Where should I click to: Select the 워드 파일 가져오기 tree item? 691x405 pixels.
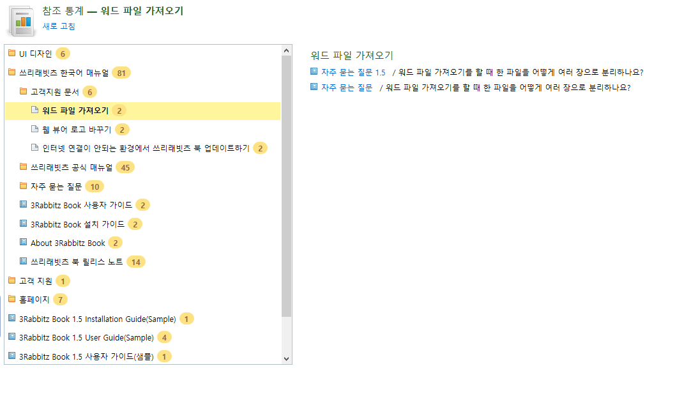[x=143, y=111]
